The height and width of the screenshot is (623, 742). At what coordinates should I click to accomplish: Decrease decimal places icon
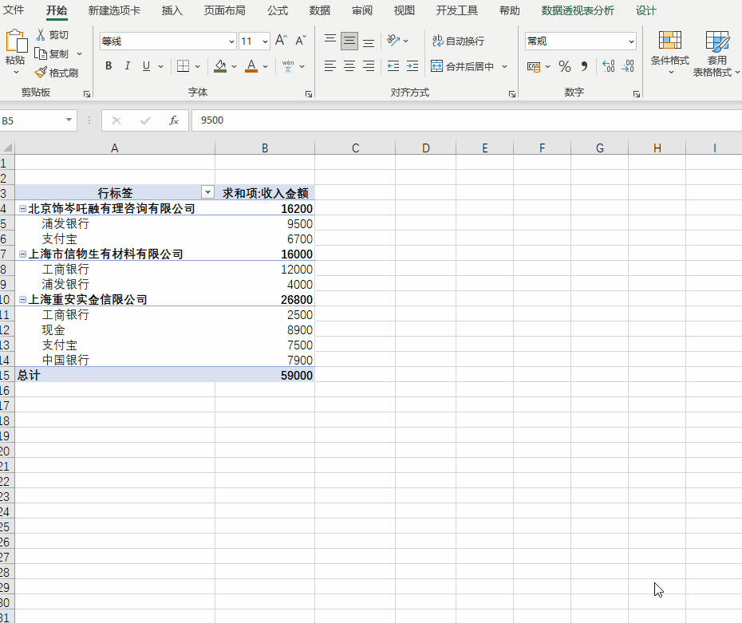tap(628, 66)
